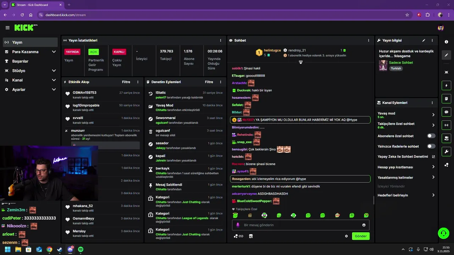The height and width of the screenshot is (255, 454).
Task: Open Başarılar in left navigation
Action: 30,61
